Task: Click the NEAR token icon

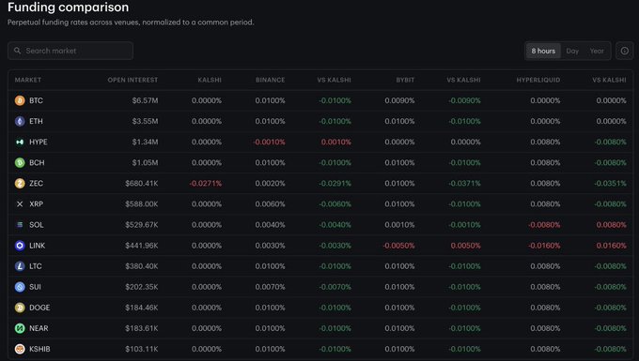Action: tap(20, 328)
